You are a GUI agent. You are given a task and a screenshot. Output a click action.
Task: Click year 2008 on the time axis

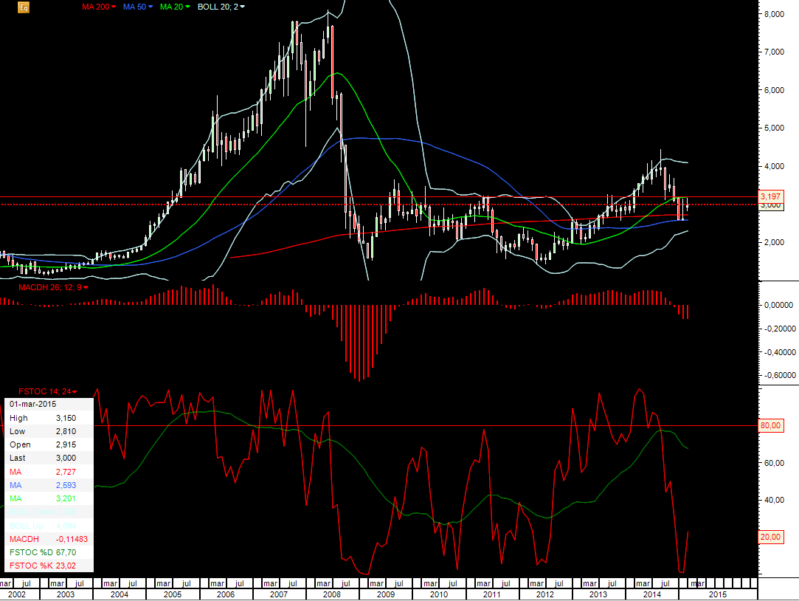coord(332,594)
